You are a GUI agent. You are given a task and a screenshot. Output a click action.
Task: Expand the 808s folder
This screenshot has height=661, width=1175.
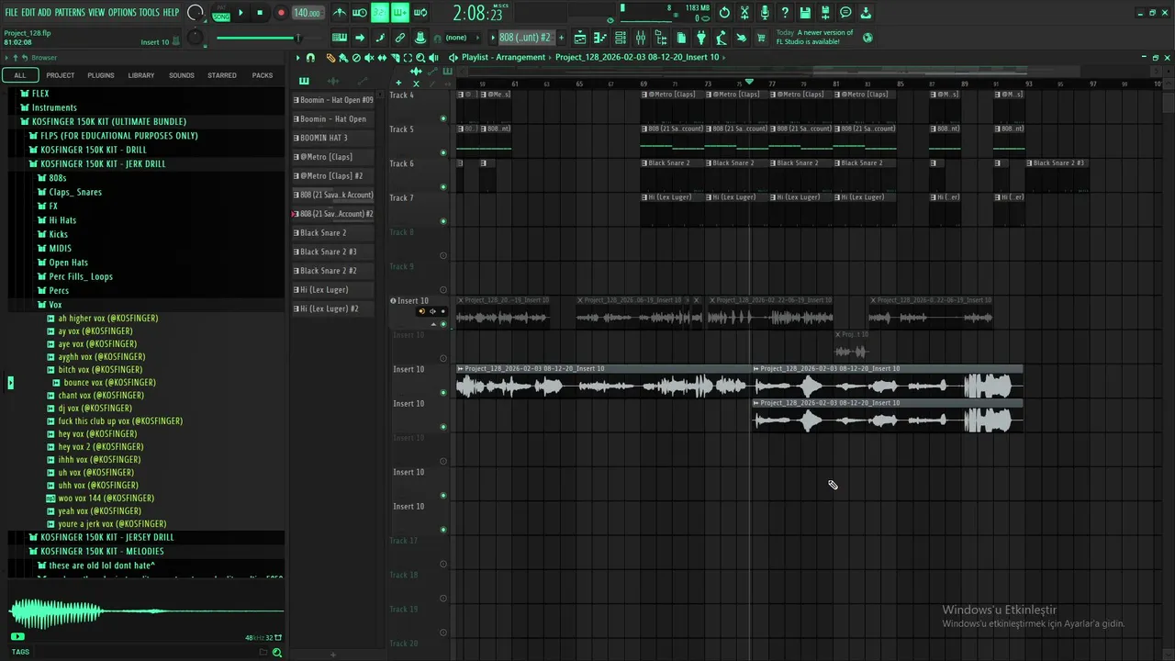(x=57, y=178)
